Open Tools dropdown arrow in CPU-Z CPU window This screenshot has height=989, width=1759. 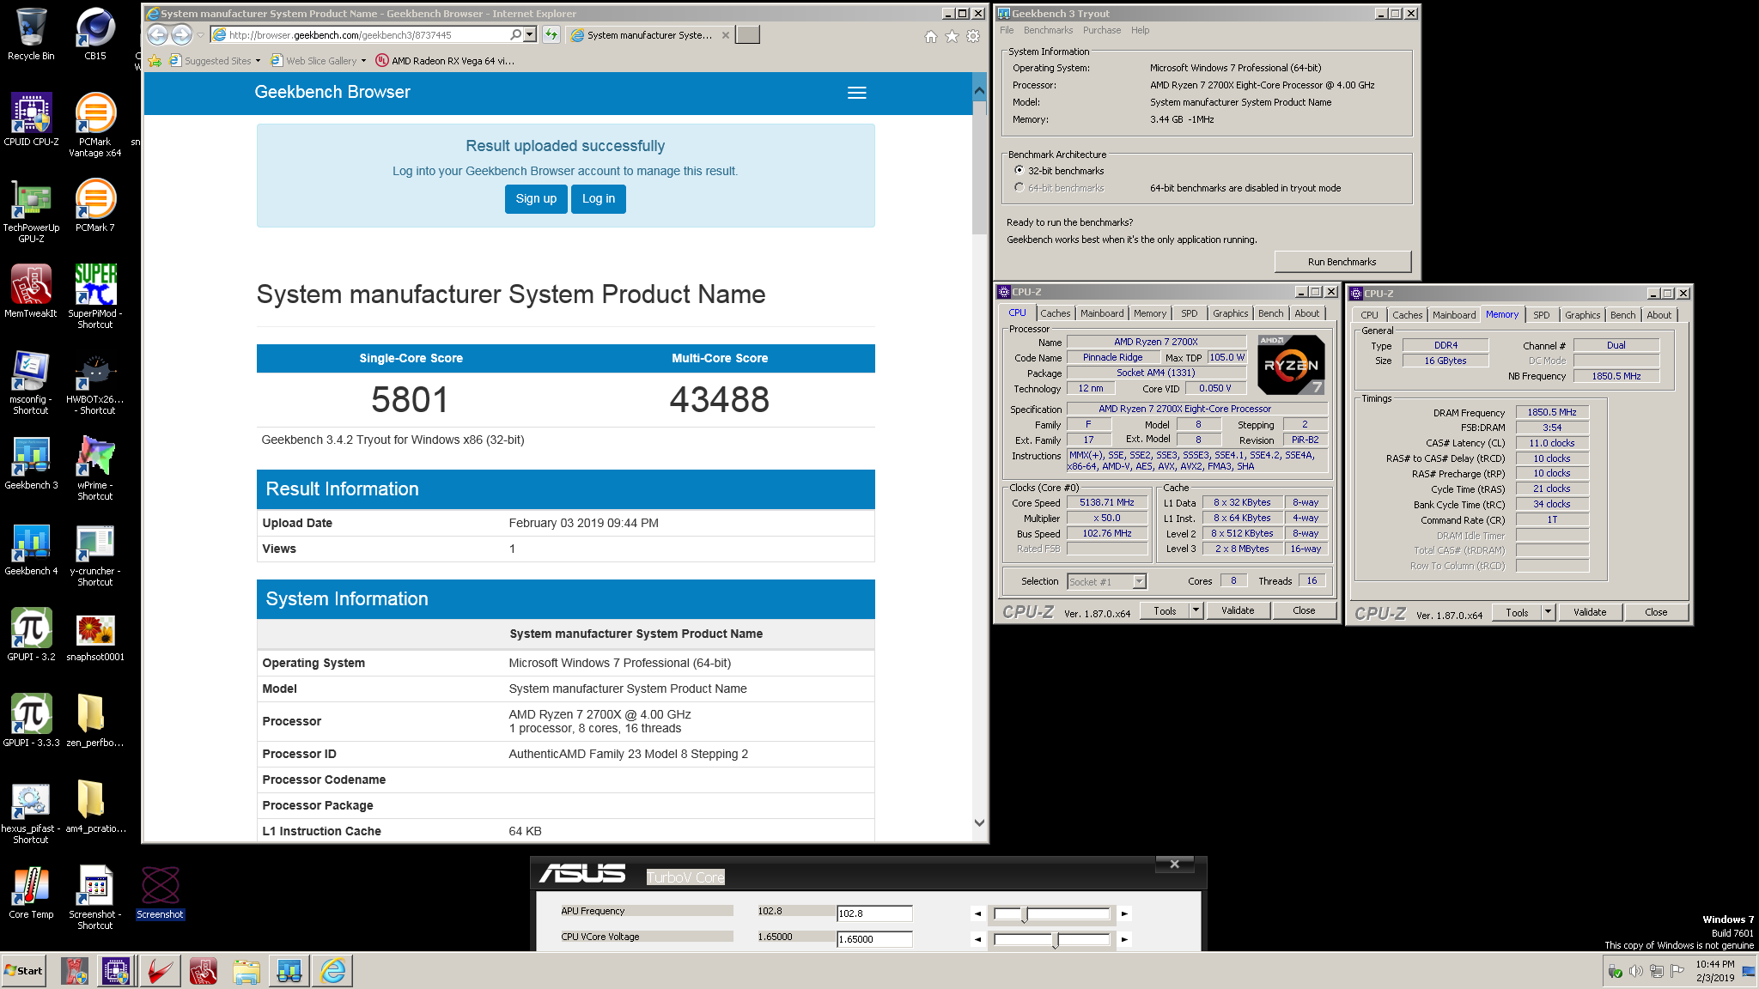1196,610
